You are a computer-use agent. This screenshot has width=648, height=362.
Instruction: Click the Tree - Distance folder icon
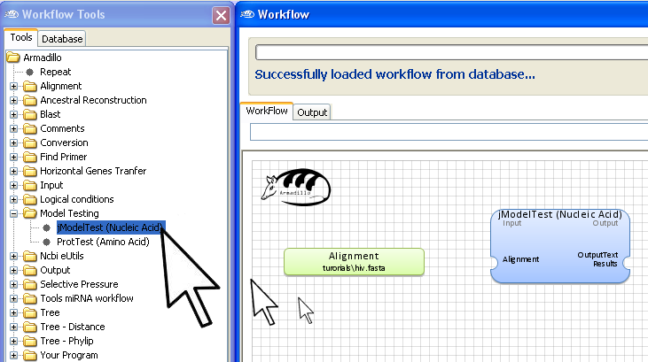(x=30, y=327)
